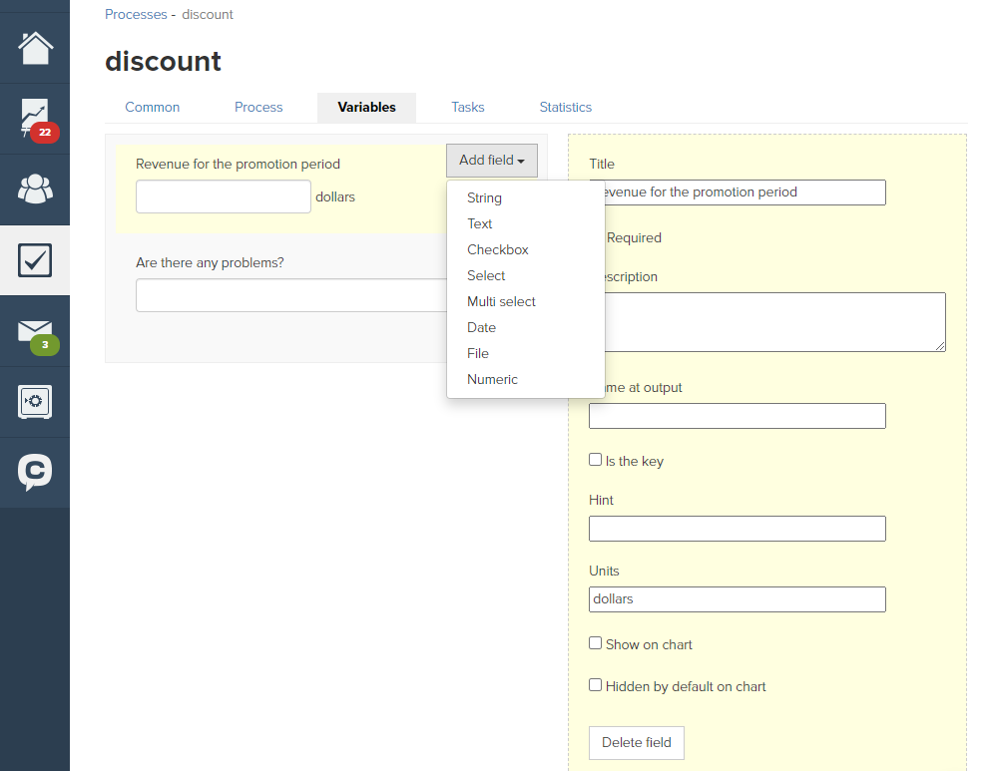
Task: Collapse the Add field dropdown
Action: [x=491, y=161]
